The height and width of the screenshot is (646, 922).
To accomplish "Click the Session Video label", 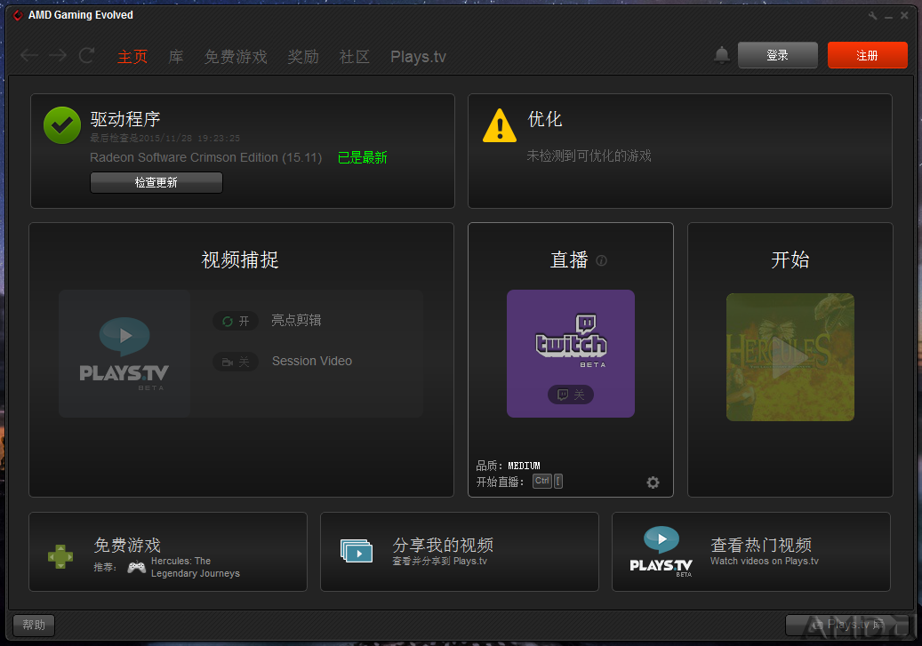I will 312,361.
